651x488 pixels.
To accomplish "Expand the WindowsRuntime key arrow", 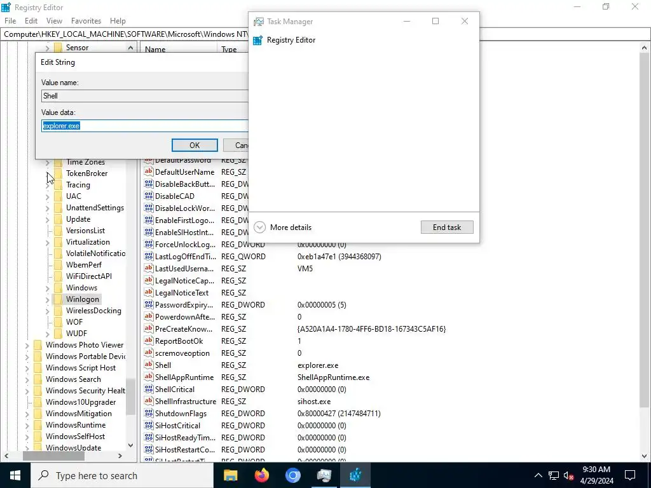I will pos(27,425).
